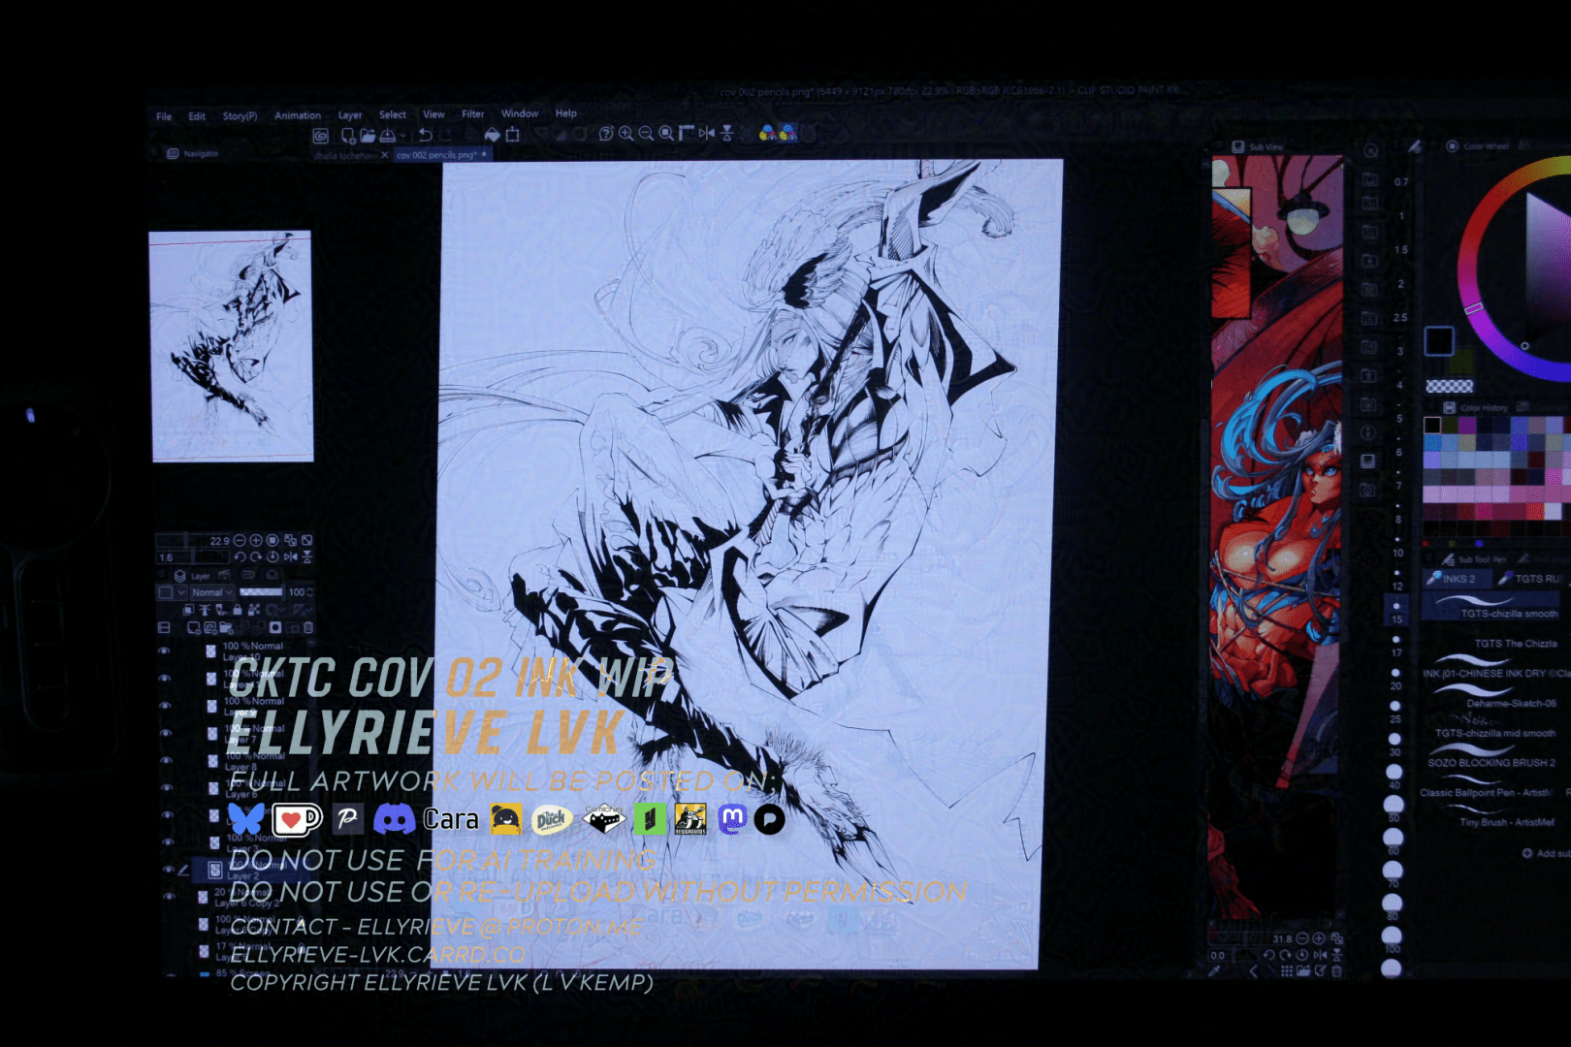Hide Layer 6 in the layer list
Image resolution: width=1571 pixels, height=1047 pixels.
(x=166, y=788)
